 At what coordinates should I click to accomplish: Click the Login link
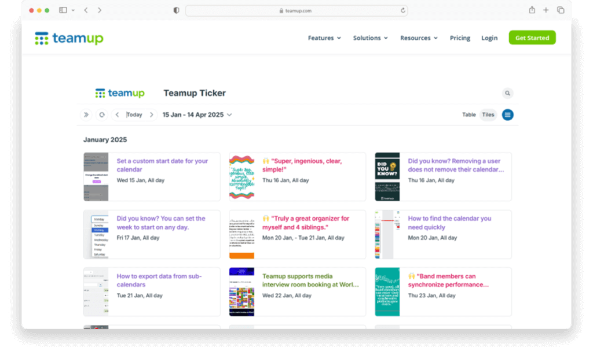click(489, 38)
